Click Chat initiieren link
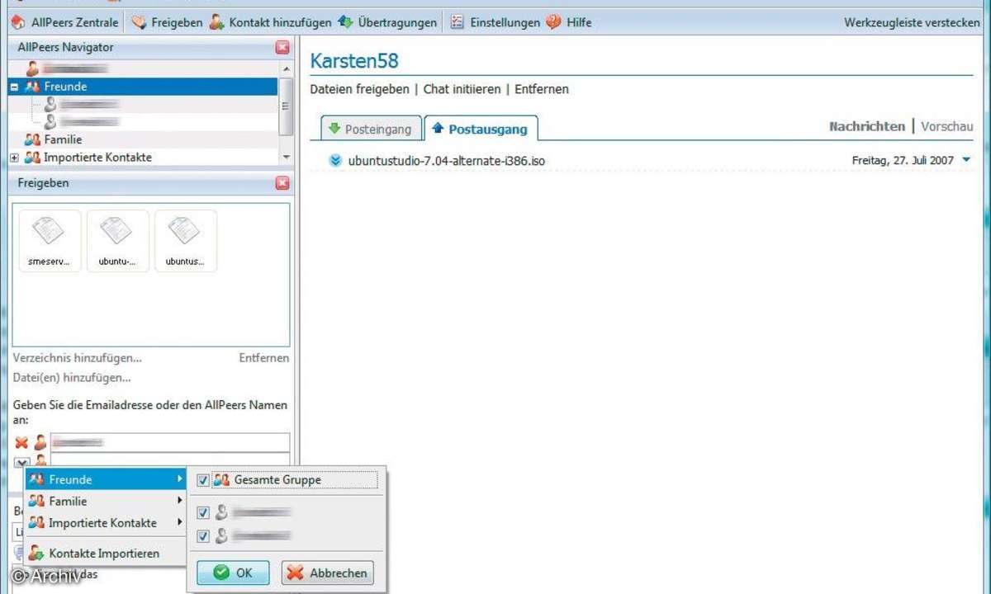The height and width of the screenshot is (594, 991). [x=462, y=89]
